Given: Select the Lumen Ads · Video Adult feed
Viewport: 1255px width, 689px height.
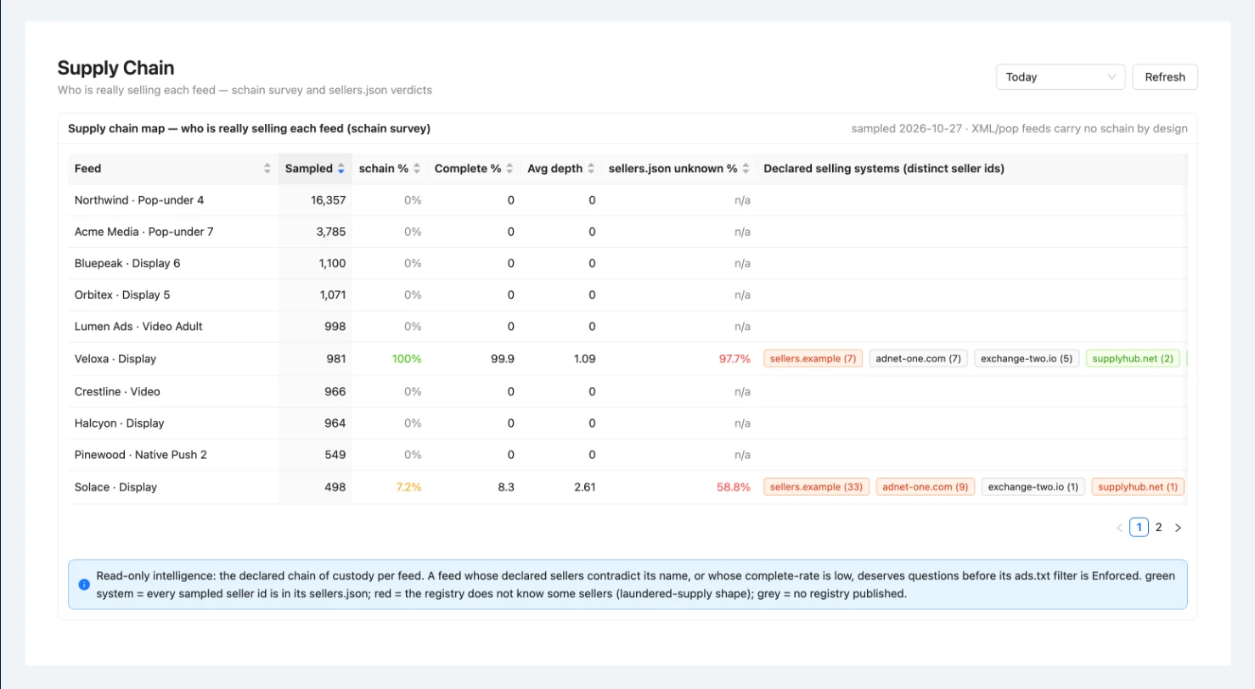Looking at the screenshot, I should click(x=138, y=327).
